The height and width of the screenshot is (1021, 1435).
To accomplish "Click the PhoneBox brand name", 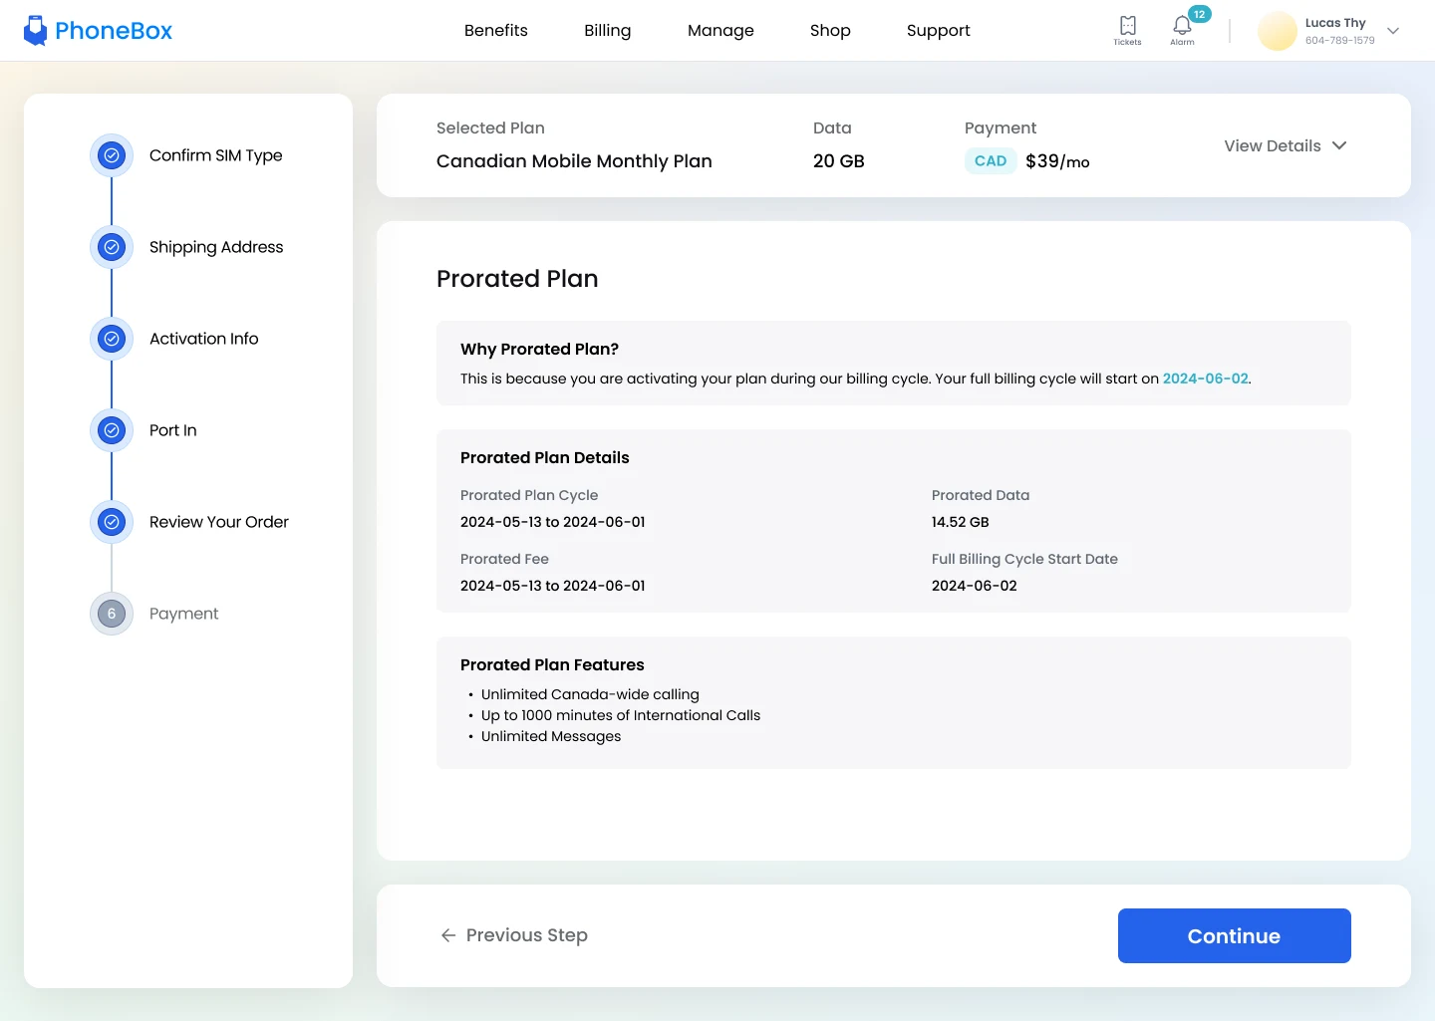I will 114,31.
